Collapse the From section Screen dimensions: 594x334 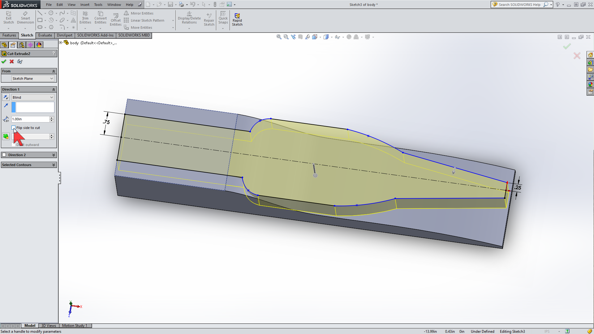click(x=54, y=71)
